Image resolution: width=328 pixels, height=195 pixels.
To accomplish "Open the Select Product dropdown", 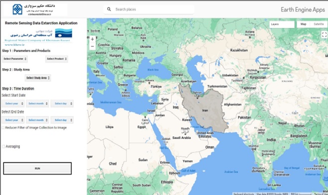I will [57, 59].
